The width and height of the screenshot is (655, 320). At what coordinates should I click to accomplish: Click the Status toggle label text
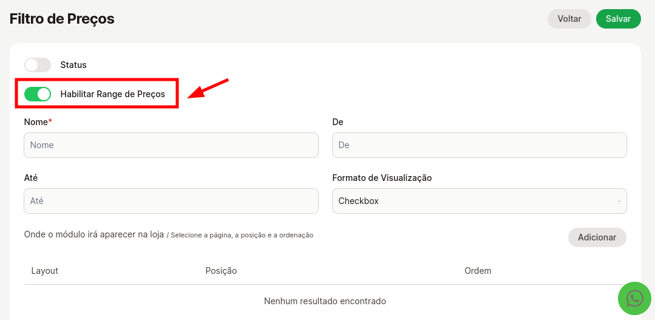pos(73,65)
